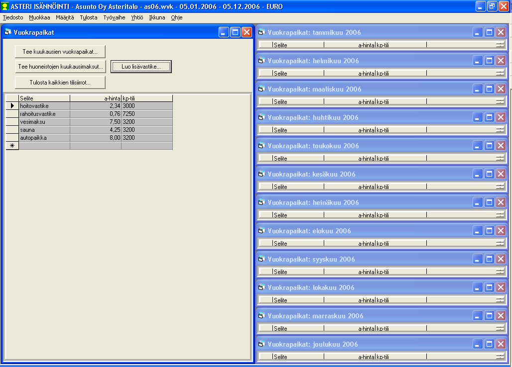Click the empty Selite cell in new row

coord(44,146)
